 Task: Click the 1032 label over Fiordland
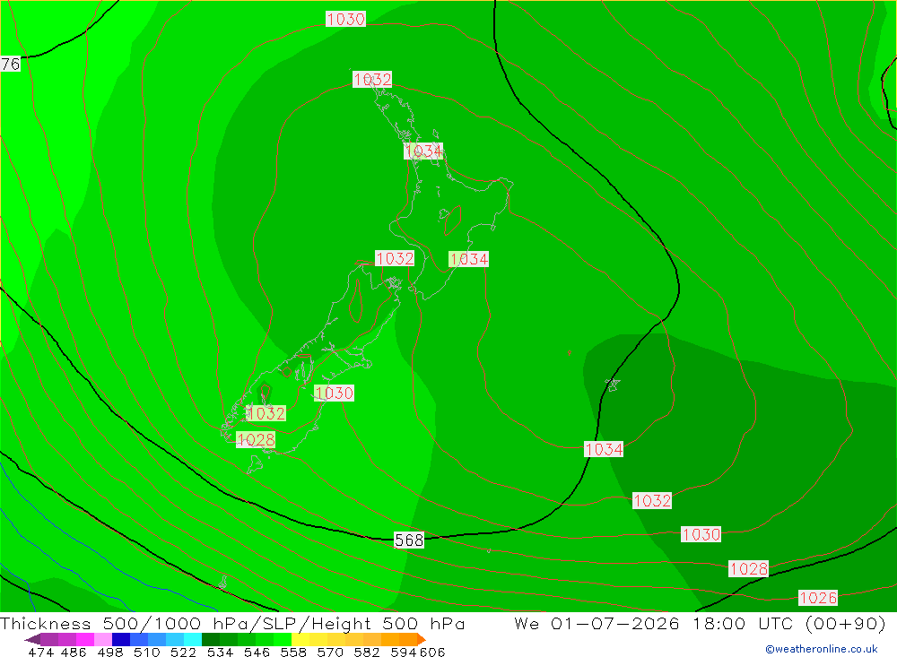point(266,413)
